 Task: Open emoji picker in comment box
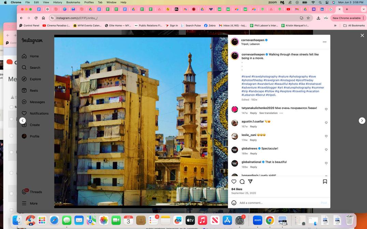[234, 203]
